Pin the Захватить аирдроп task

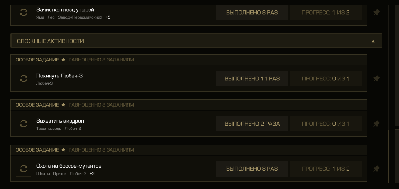coord(376,124)
